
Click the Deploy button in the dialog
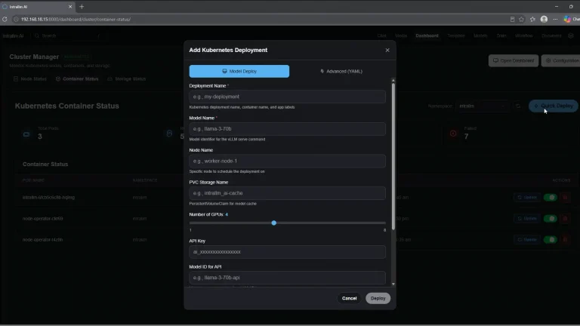[x=378, y=298]
